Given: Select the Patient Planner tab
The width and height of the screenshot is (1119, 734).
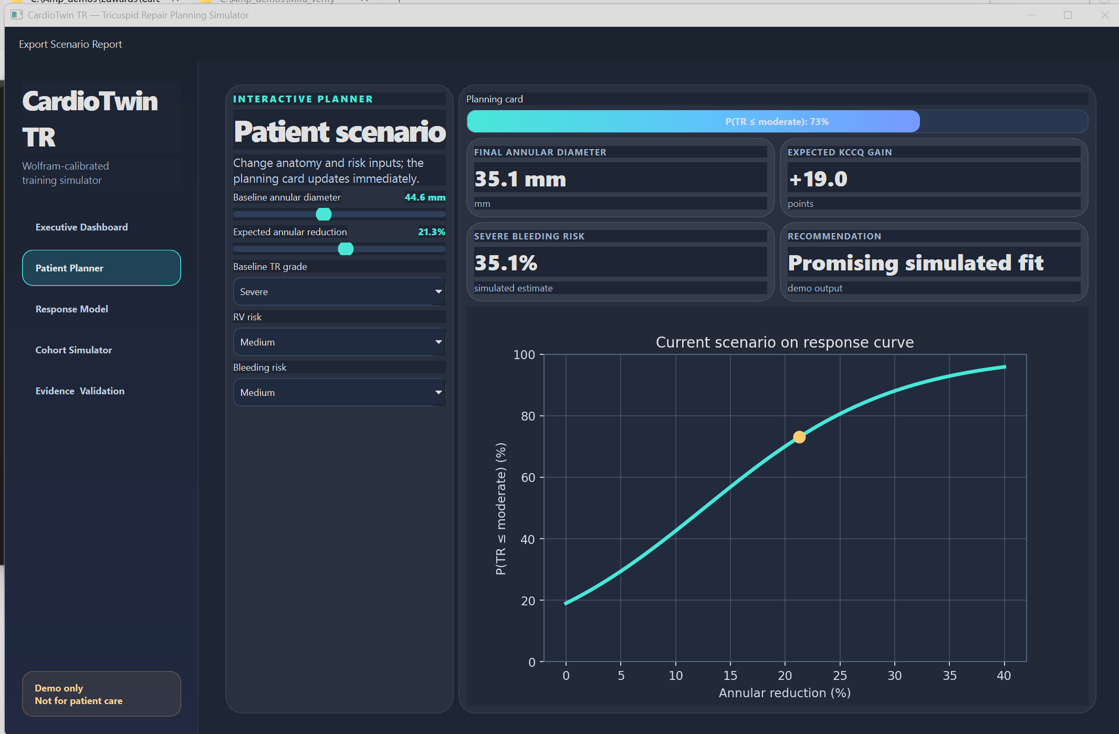Looking at the screenshot, I should tap(101, 268).
